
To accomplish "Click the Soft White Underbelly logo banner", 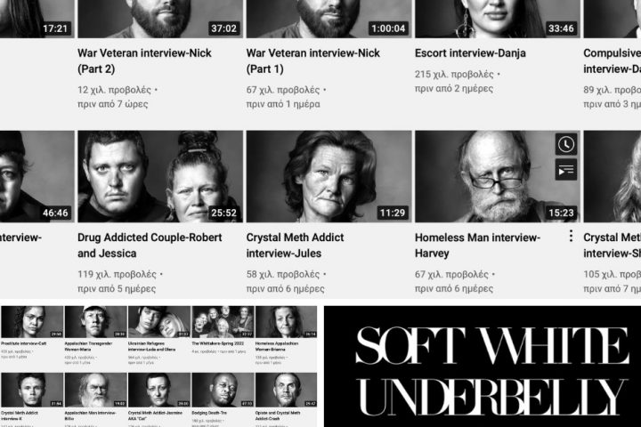I will (x=483, y=367).
